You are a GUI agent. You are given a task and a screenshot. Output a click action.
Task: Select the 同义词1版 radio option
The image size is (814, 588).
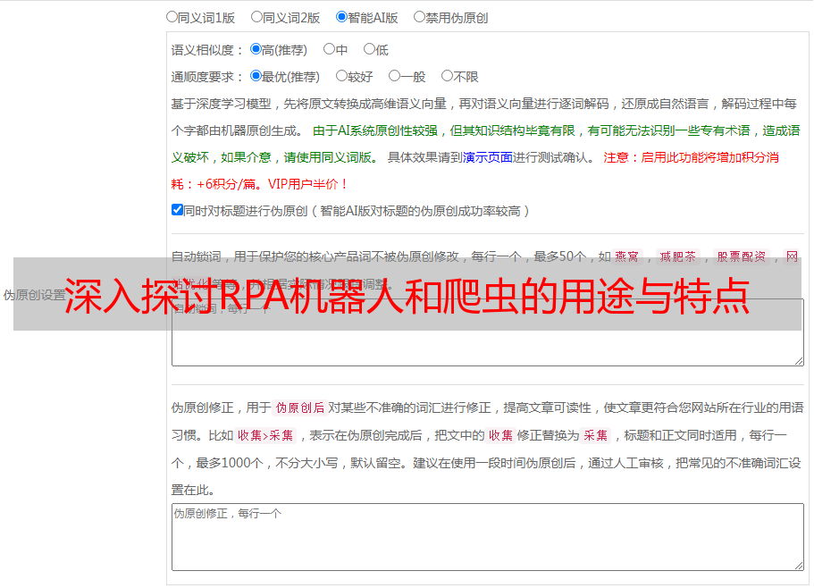172,17
